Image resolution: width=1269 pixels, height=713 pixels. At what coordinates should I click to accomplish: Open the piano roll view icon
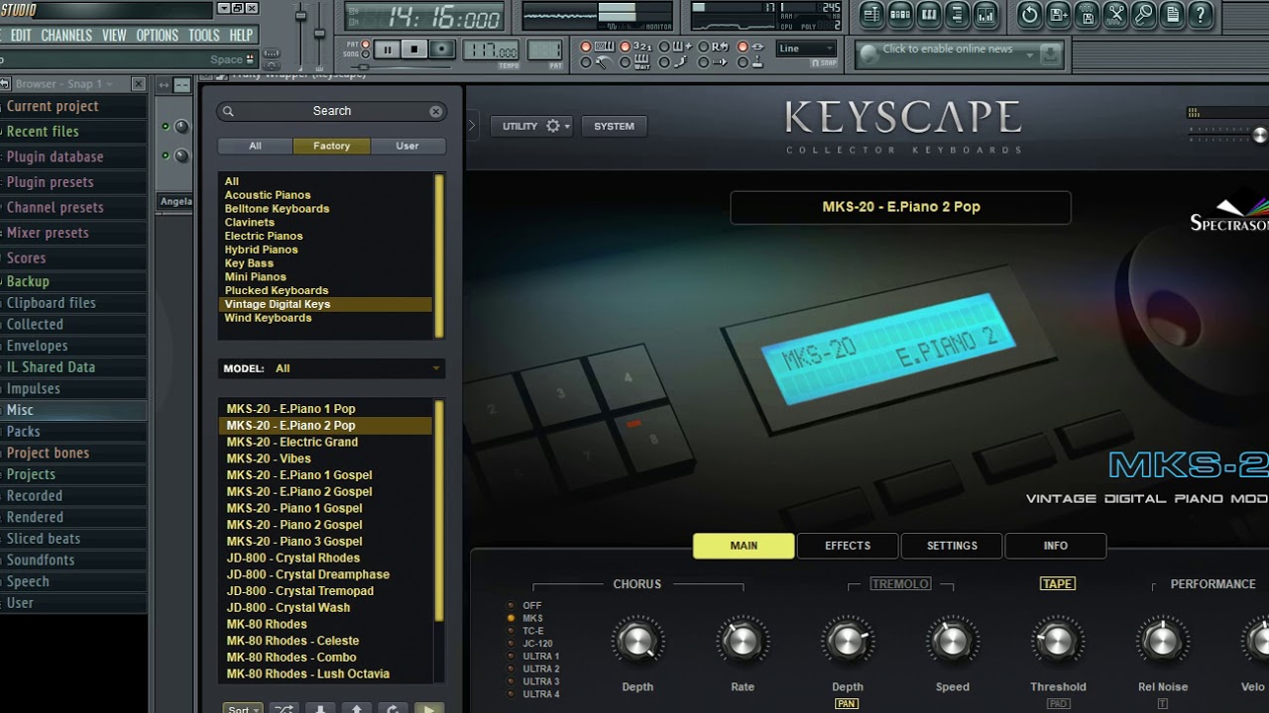click(929, 14)
